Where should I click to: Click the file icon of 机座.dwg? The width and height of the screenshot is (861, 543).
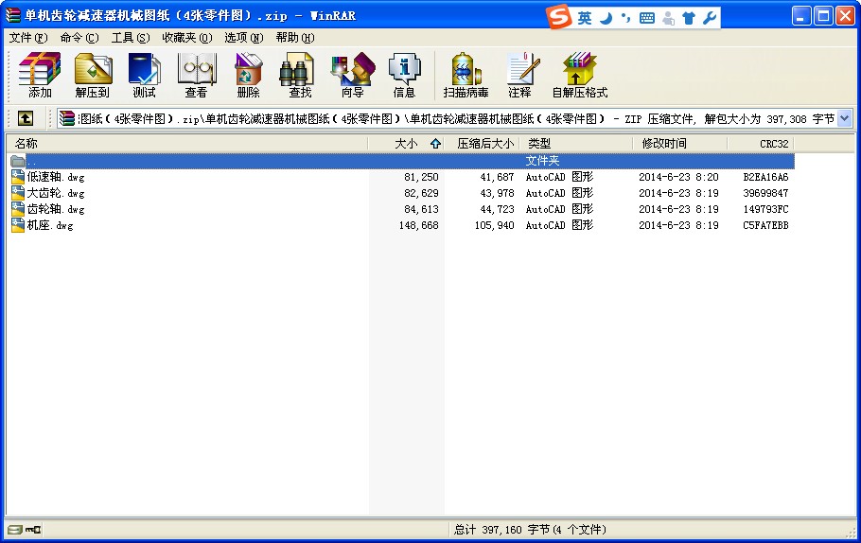(18, 225)
